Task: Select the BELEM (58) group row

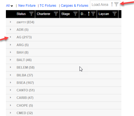Action: (64, 68)
